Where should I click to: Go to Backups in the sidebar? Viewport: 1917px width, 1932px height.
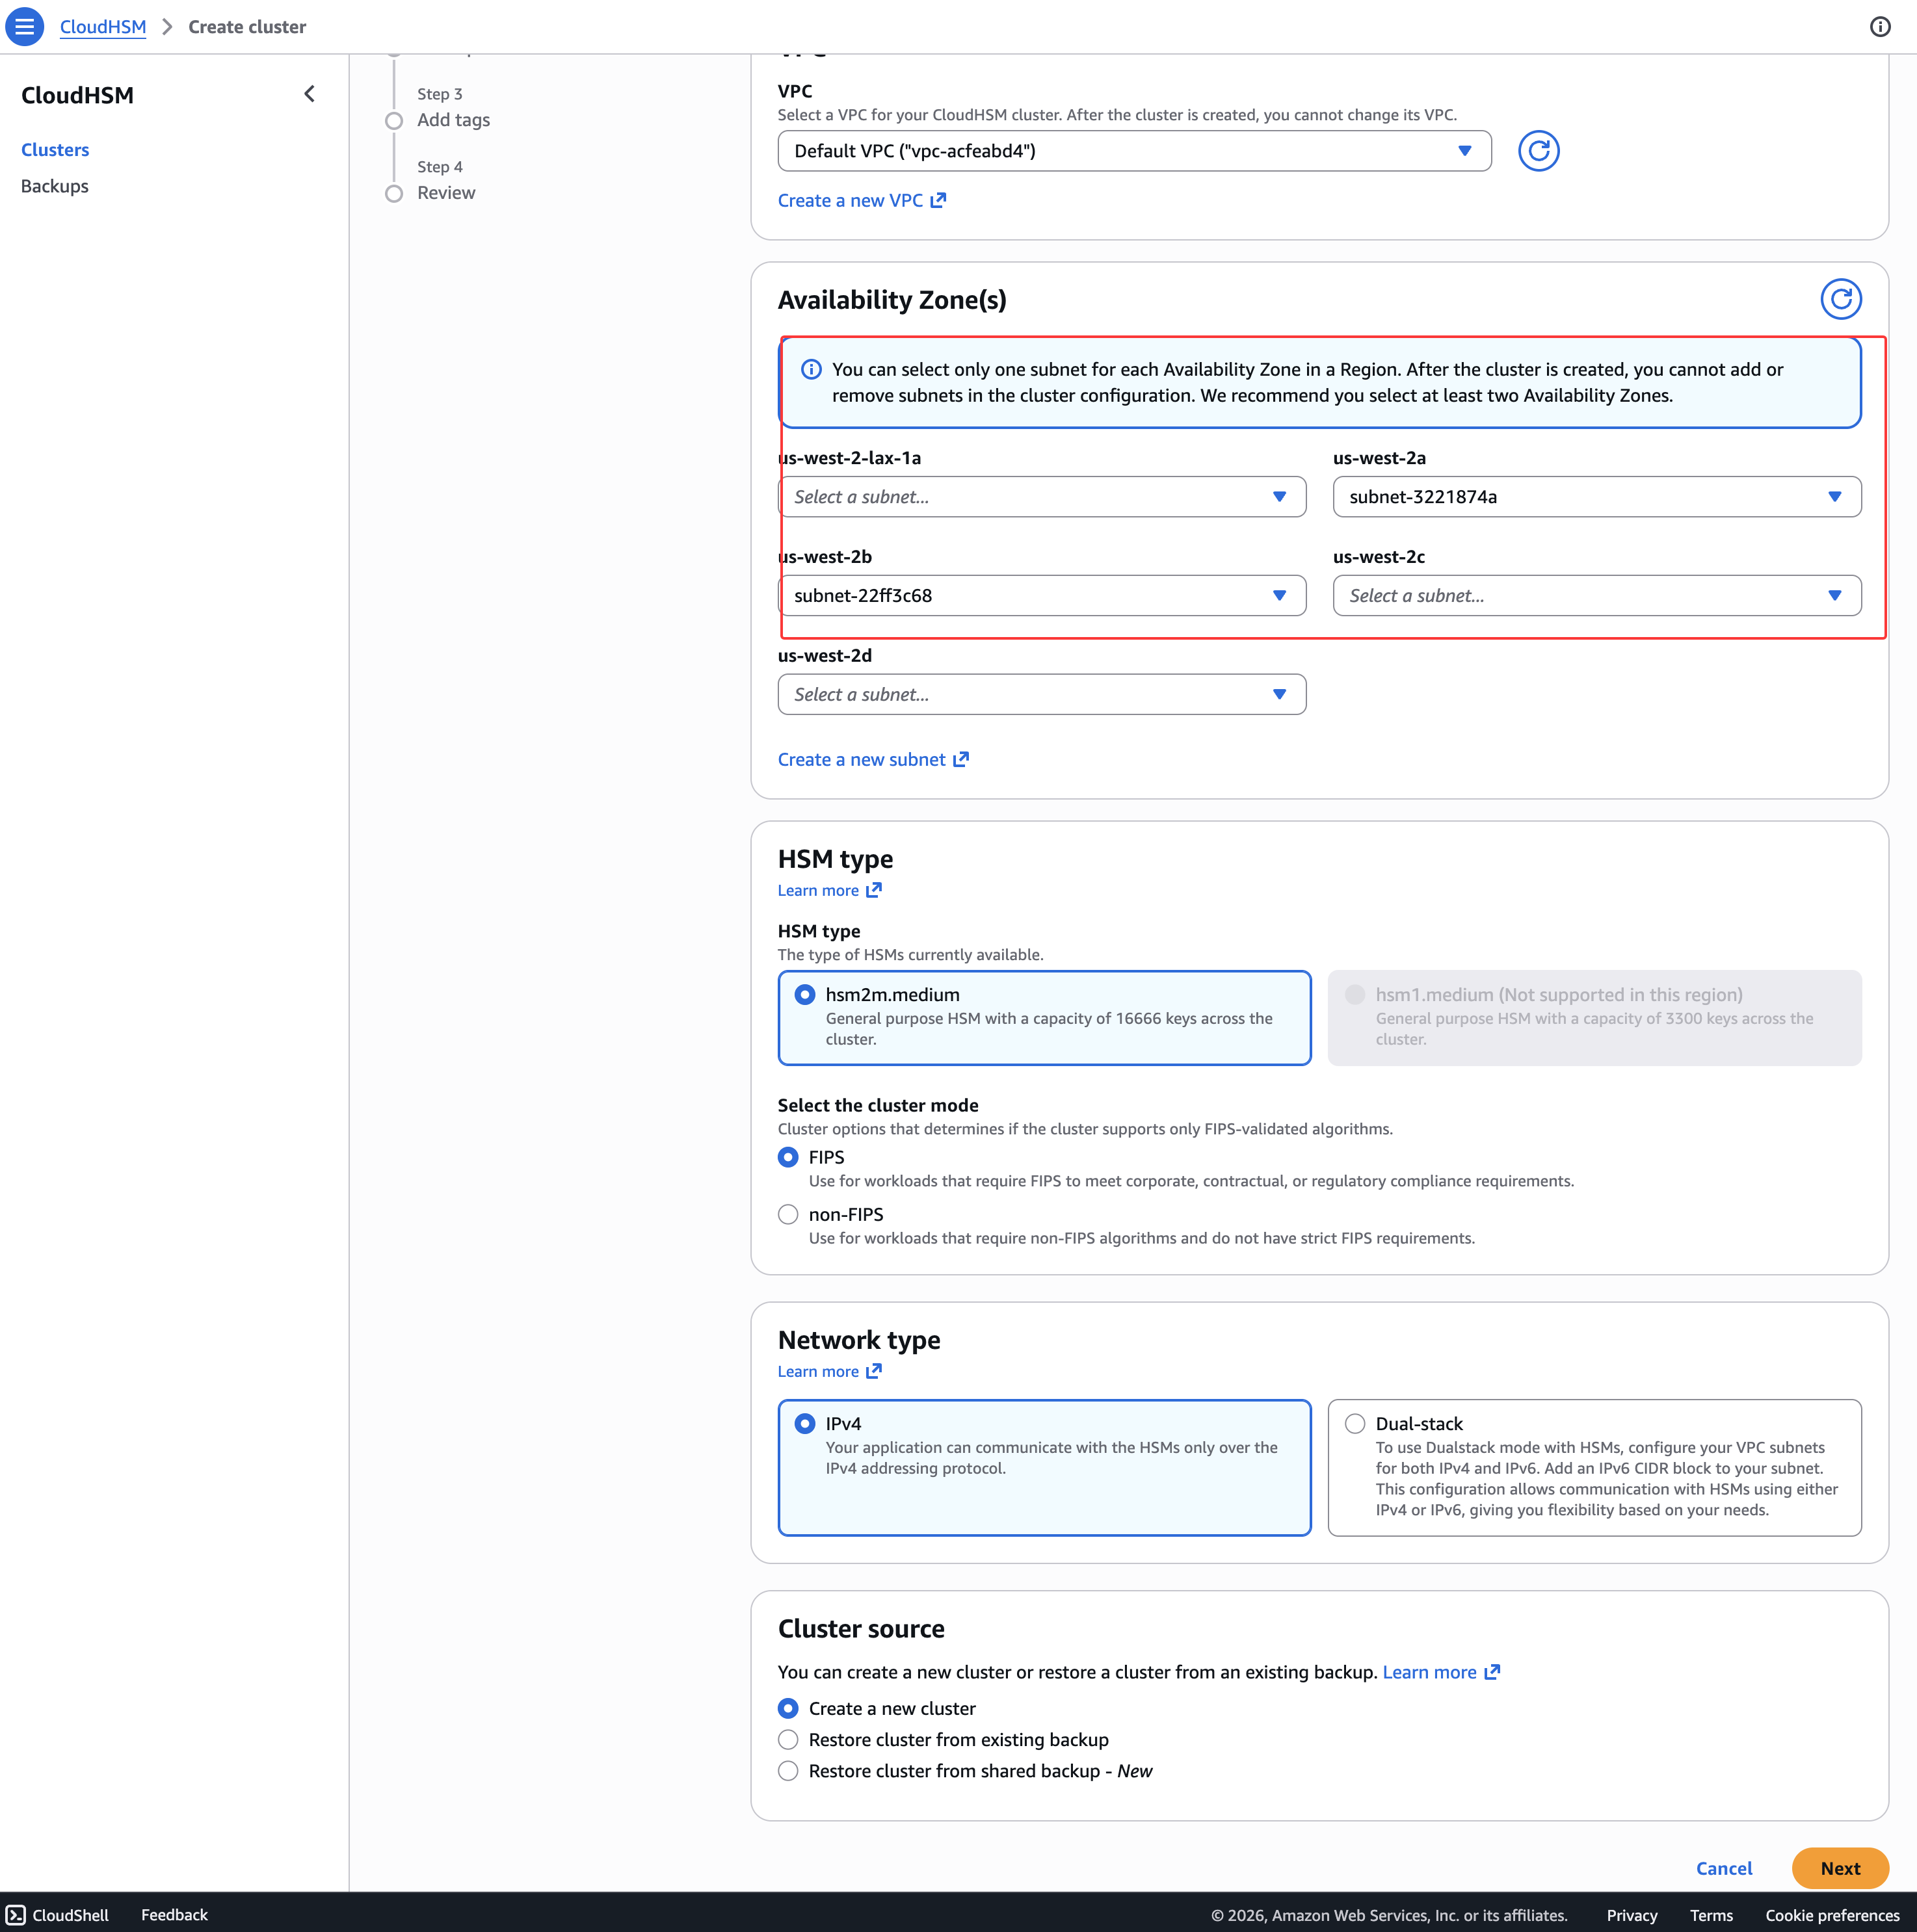[x=55, y=186]
